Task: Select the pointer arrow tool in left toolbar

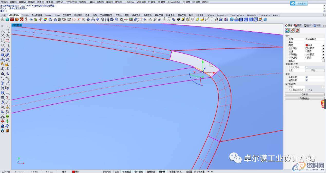Action: [2, 26]
